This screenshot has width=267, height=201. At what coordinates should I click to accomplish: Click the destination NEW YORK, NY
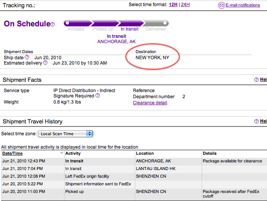pyautogui.click(x=152, y=58)
